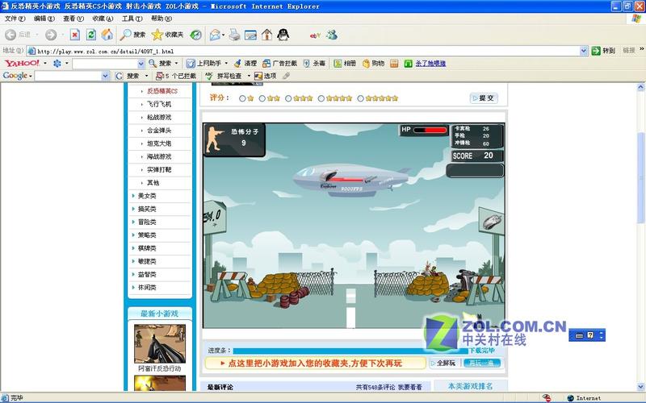
Task: Click inside the Google toolbar search field
Action: pyautogui.click(x=68, y=76)
